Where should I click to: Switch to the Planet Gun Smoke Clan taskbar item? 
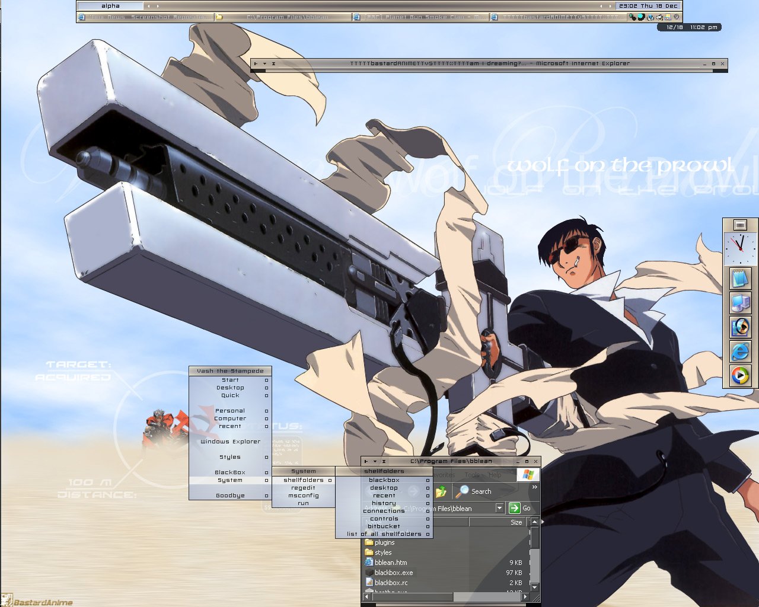(x=420, y=17)
